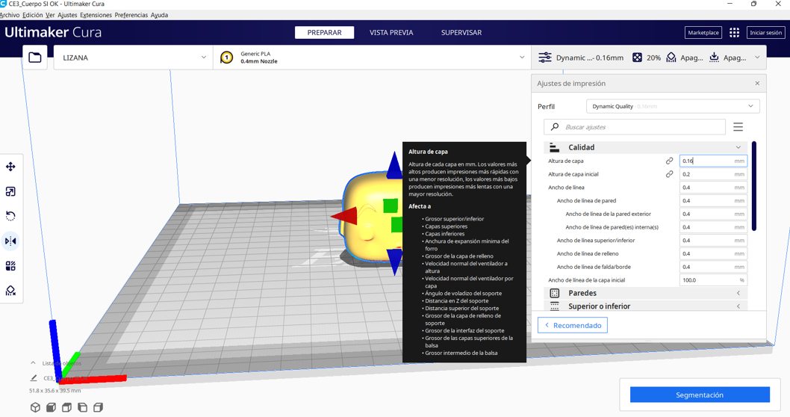Click link icon beside Altura de capa
This screenshot has height=417, width=790.
click(670, 161)
